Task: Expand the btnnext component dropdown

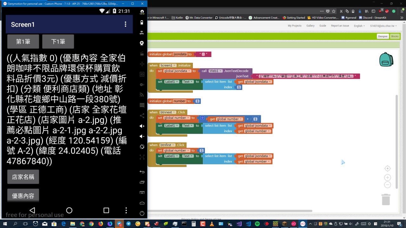Action: point(174,112)
